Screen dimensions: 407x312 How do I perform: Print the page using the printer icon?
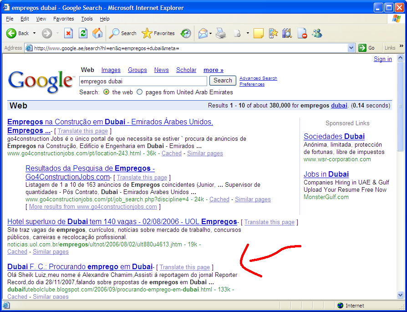point(221,33)
